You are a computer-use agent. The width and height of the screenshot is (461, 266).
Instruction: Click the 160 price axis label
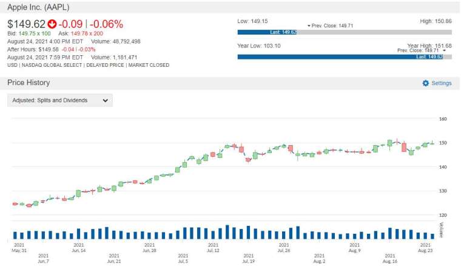point(443,119)
